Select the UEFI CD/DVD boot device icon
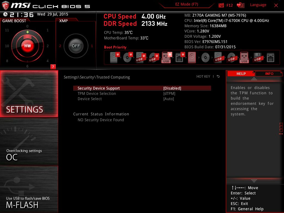Screen dimensions: 284x213 (128, 57)
